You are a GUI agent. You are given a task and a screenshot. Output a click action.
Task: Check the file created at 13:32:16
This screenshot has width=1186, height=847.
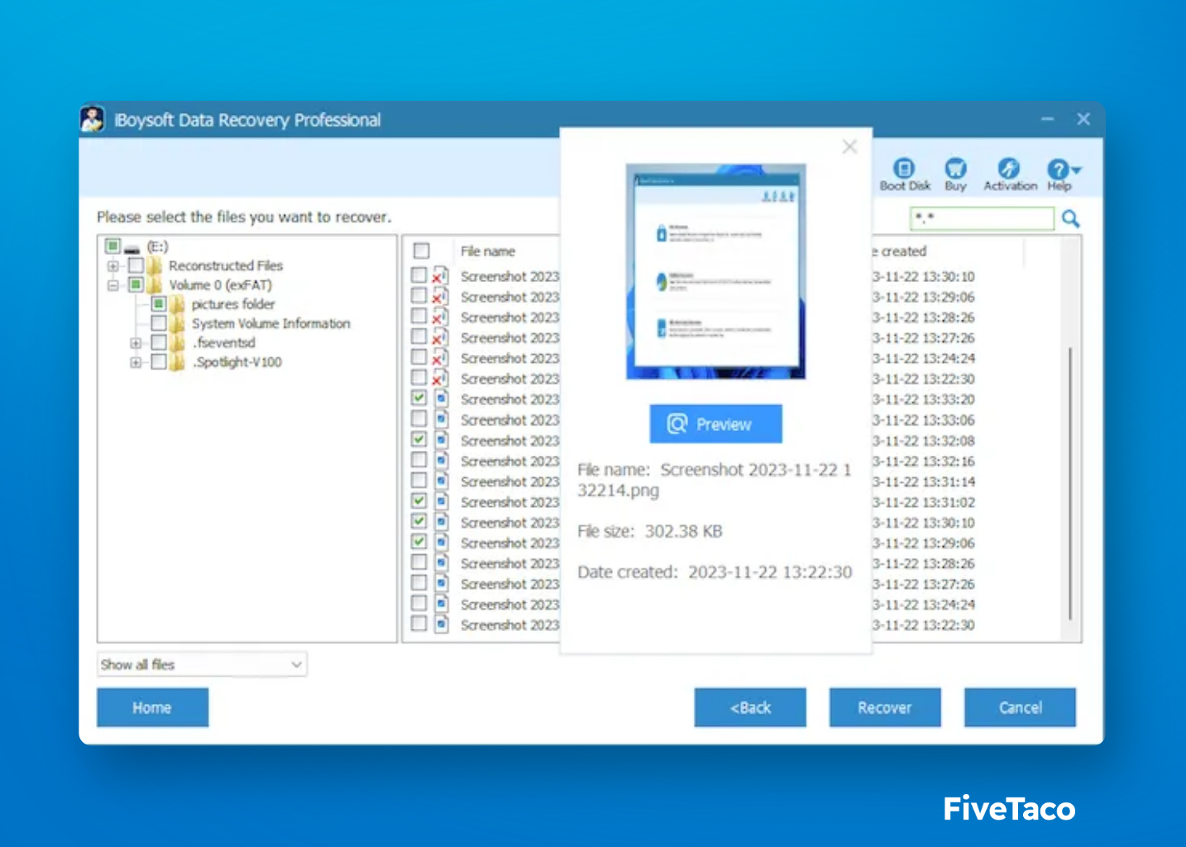(x=419, y=460)
